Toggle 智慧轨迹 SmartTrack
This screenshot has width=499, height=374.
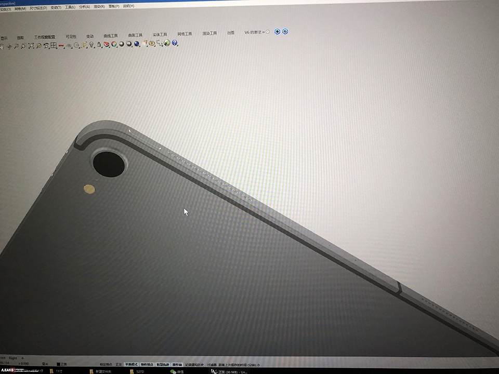tap(163, 365)
